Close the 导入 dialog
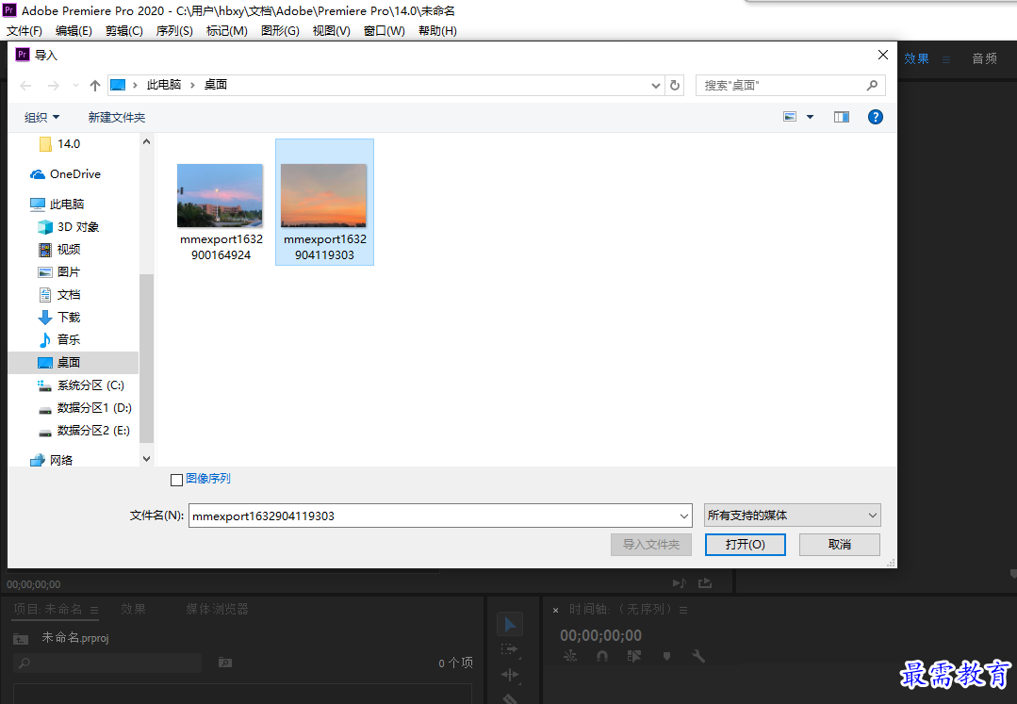The image size is (1017, 704). [x=883, y=55]
